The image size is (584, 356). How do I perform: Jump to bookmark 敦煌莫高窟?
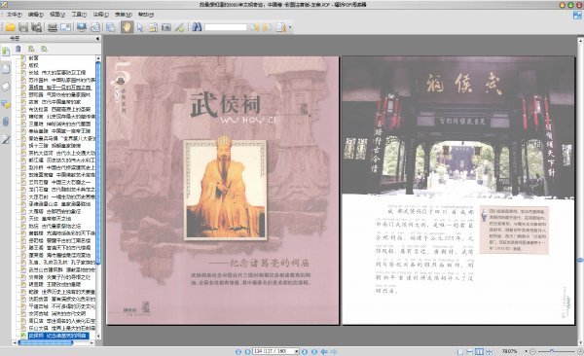pyautogui.click(x=62, y=175)
